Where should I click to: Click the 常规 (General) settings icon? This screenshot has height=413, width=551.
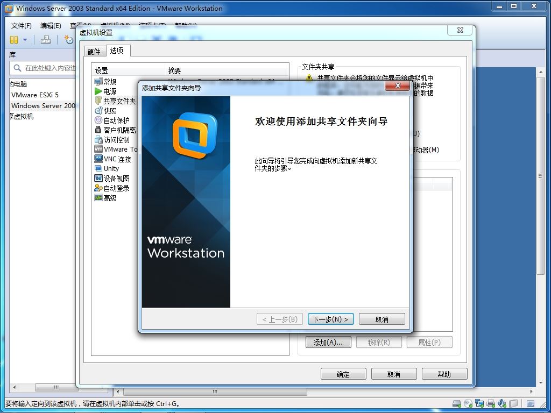(98, 82)
